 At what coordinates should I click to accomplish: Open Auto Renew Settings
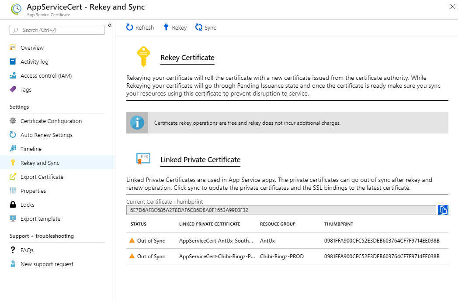coord(46,135)
